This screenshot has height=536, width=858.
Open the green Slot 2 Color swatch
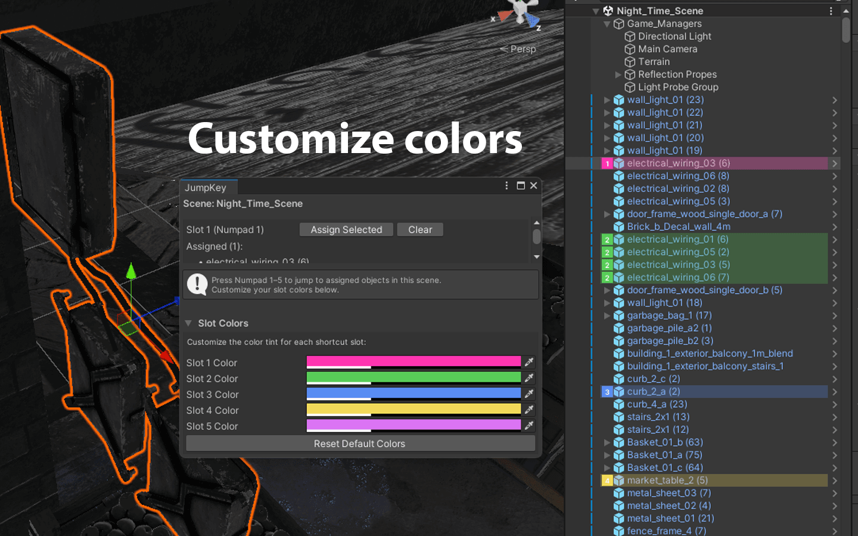(x=414, y=378)
